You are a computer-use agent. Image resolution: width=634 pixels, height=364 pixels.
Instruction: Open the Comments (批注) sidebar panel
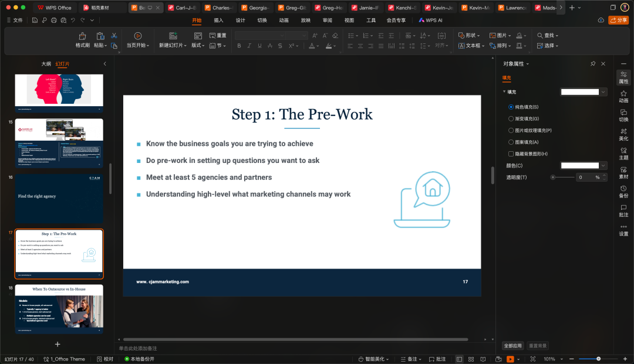click(623, 210)
